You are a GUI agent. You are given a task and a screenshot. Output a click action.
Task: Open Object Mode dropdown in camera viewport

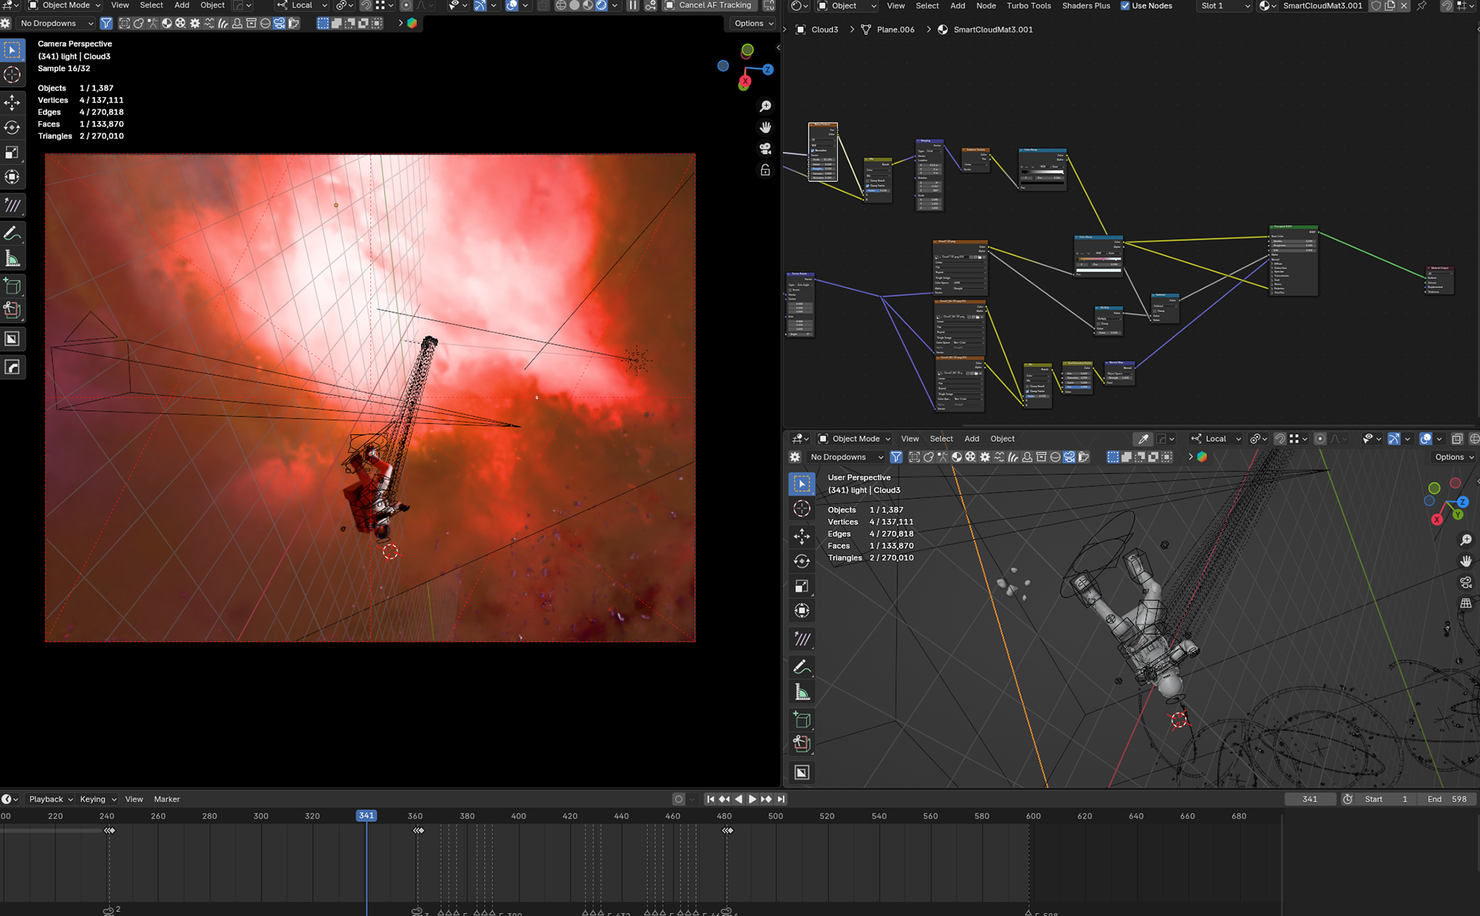(x=65, y=5)
